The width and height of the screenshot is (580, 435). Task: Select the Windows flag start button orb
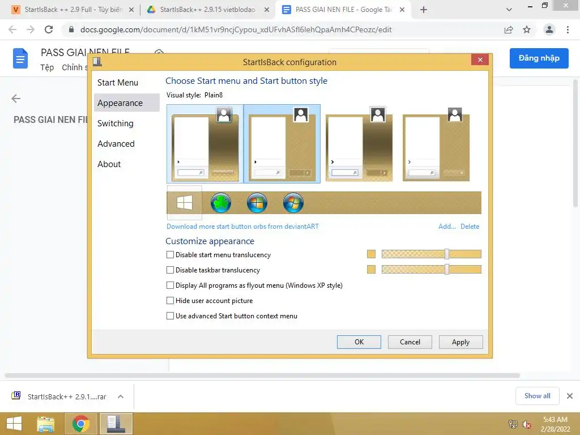(184, 203)
